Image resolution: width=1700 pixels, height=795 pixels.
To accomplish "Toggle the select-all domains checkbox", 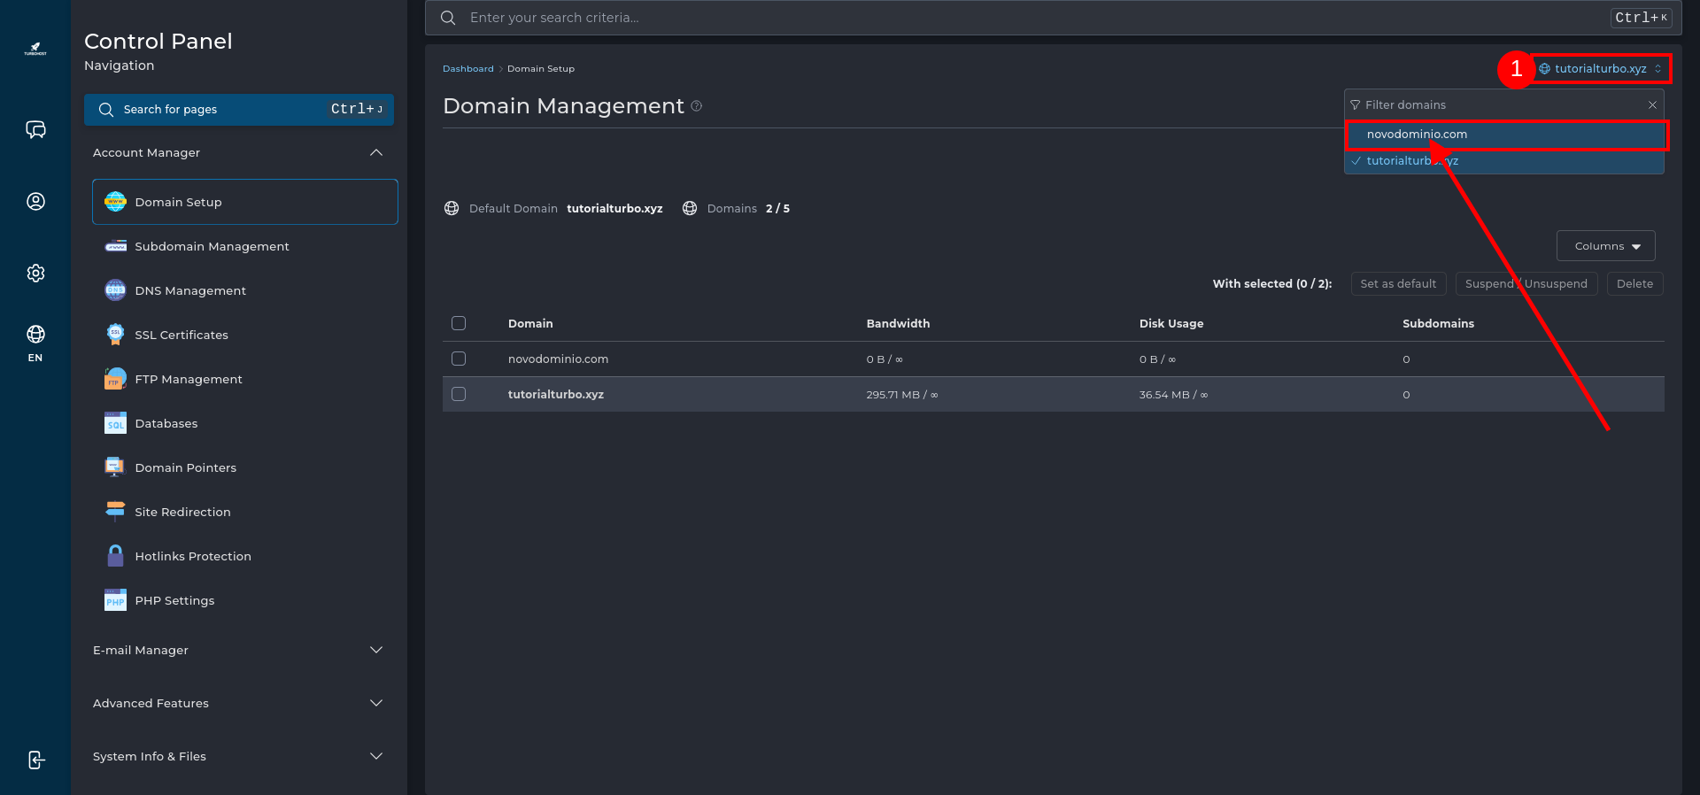I will point(459,323).
